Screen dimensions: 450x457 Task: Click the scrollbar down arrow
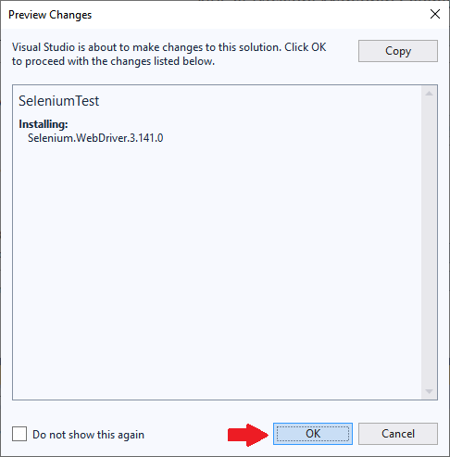(x=429, y=391)
